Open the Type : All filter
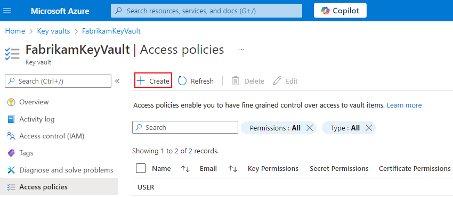The image size is (453, 197). 345,128
